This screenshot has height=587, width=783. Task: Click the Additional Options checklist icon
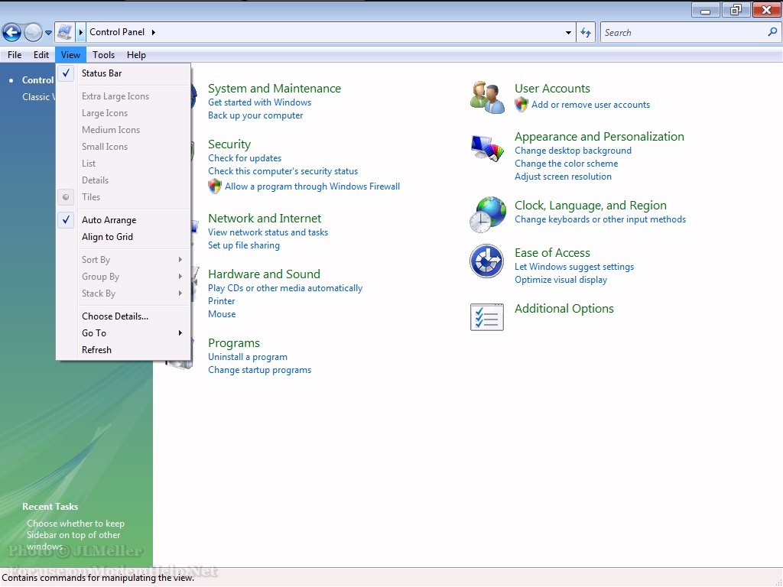click(x=487, y=316)
